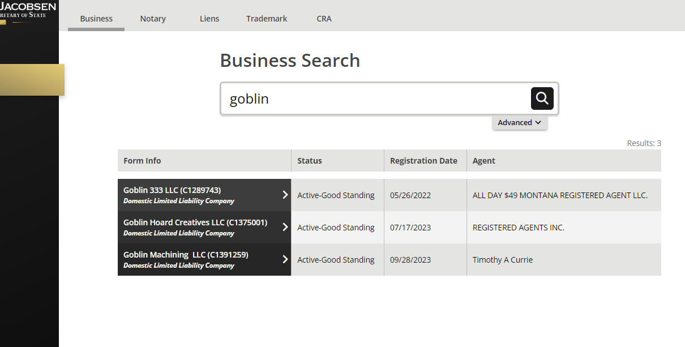Click into the goblin search field
This screenshot has width=685, height=347.
pyautogui.click(x=375, y=99)
